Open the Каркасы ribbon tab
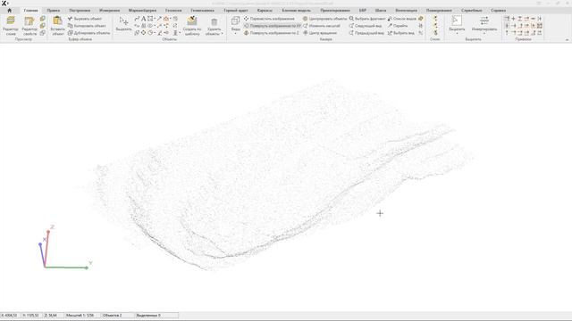 point(265,10)
